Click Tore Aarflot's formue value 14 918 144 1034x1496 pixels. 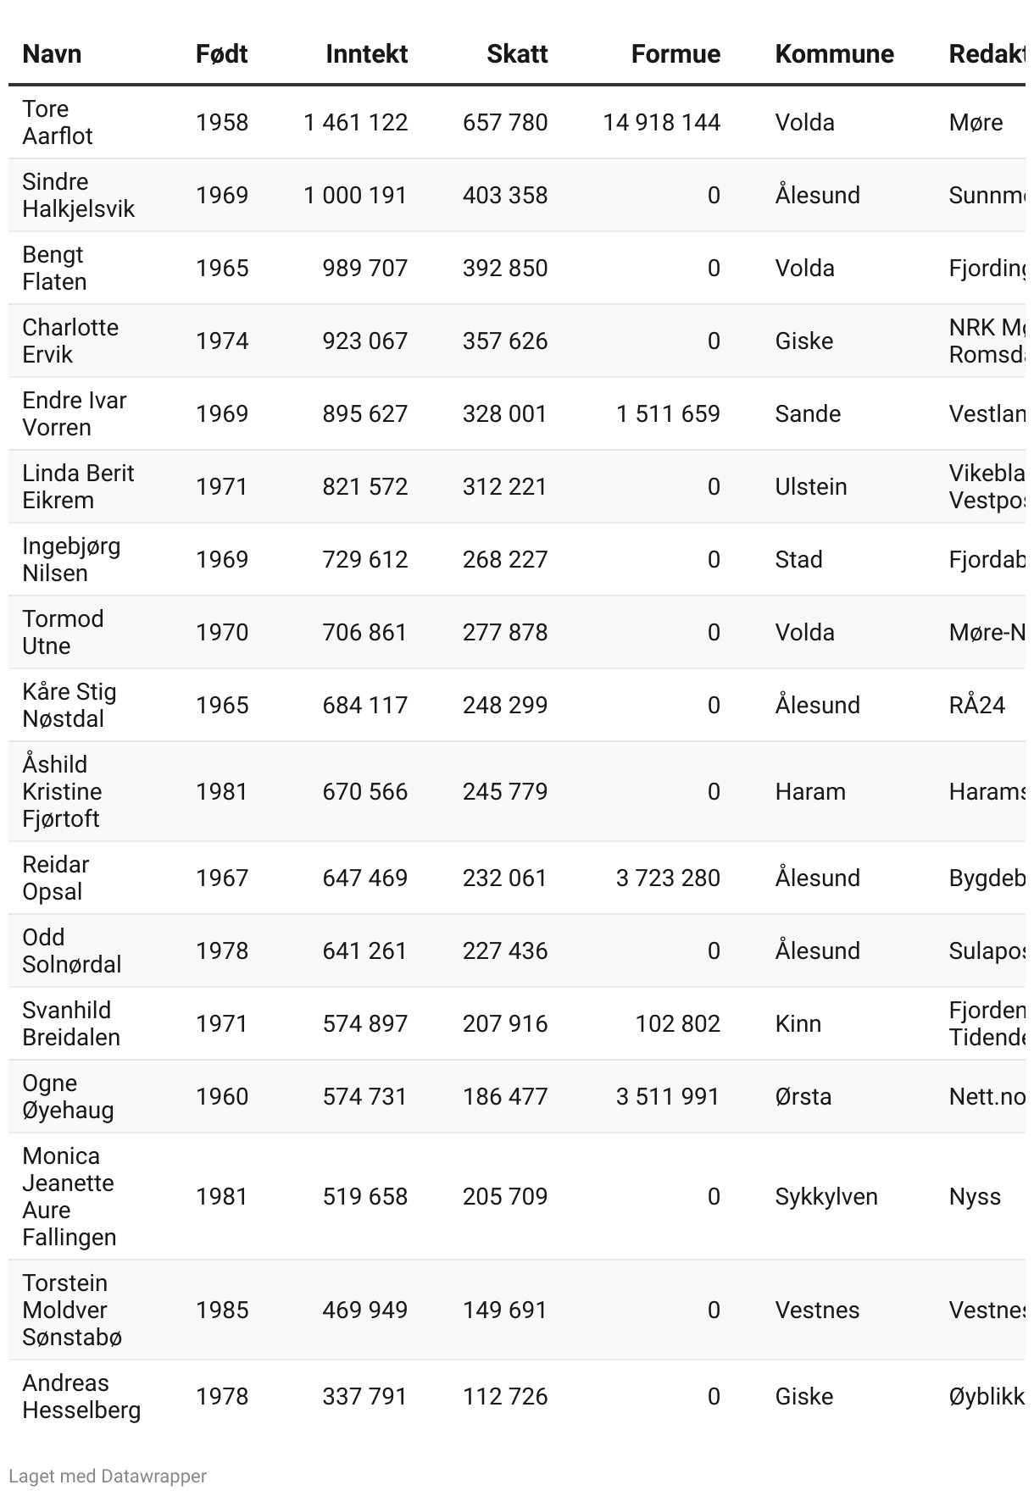point(661,123)
